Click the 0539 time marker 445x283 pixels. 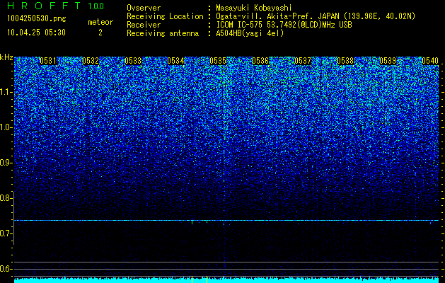pyautogui.click(x=388, y=61)
